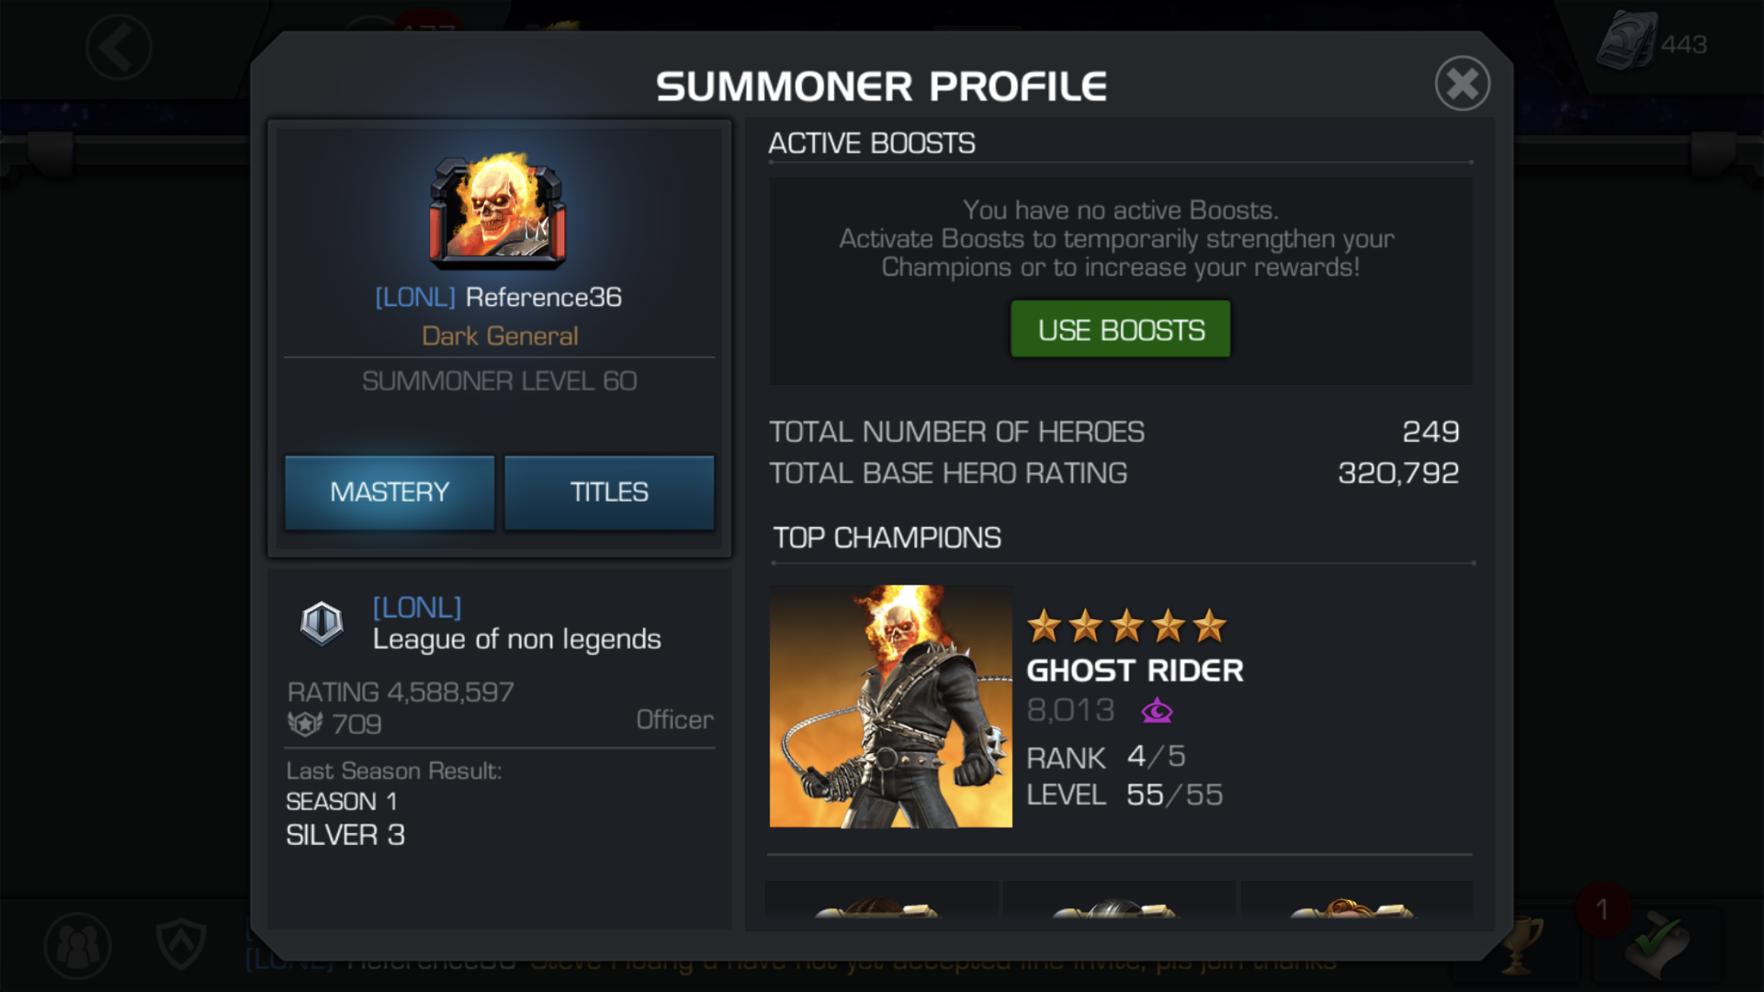Open the Ghost Rider top champion portrait
This screenshot has height=992, width=1764.
(891, 706)
